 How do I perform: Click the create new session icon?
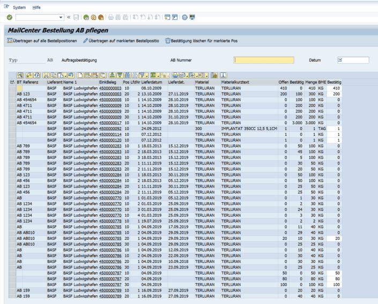click(x=167, y=18)
